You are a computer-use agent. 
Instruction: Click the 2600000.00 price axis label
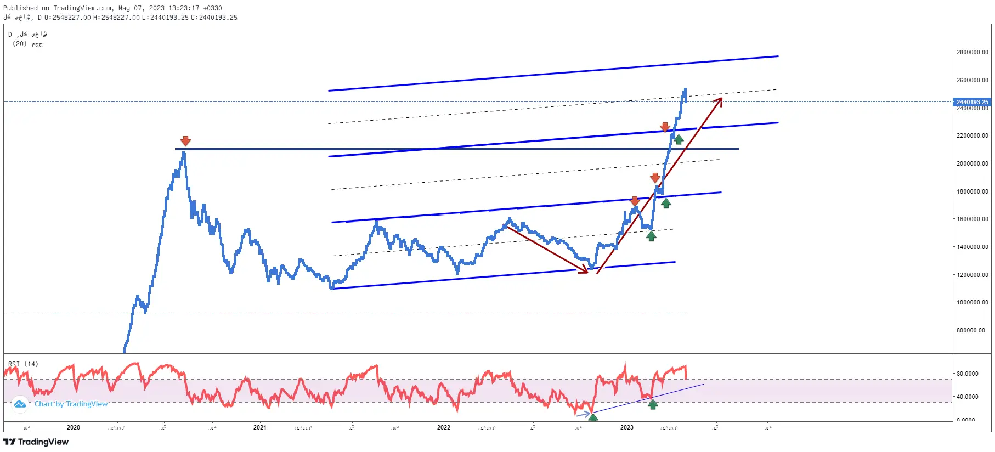tap(972, 80)
